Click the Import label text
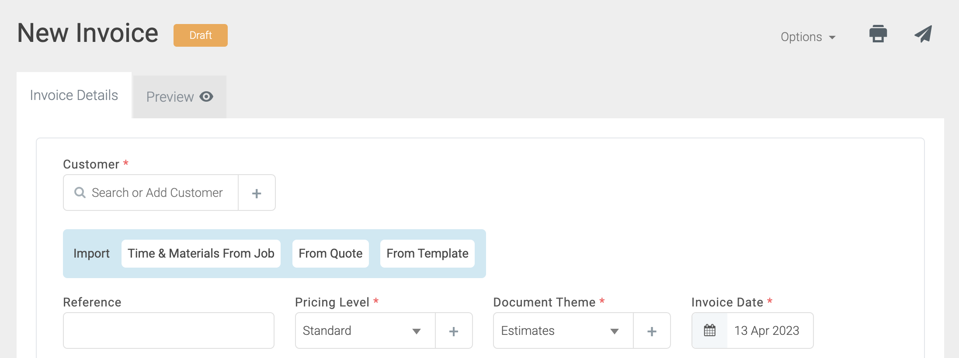This screenshot has width=959, height=358. 91,254
